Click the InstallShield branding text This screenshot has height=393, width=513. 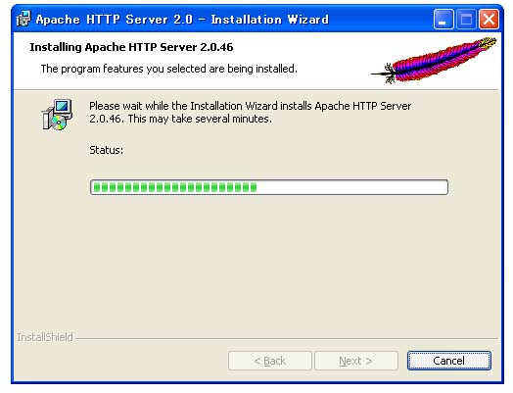pyautogui.click(x=45, y=337)
